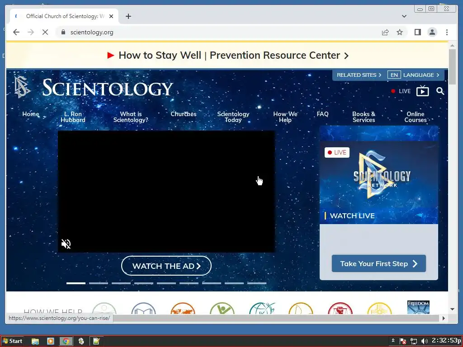Click the horizontal scrollbar right arrow
Image resolution: width=463 pixels, height=347 pixels.
(x=444, y=319)
